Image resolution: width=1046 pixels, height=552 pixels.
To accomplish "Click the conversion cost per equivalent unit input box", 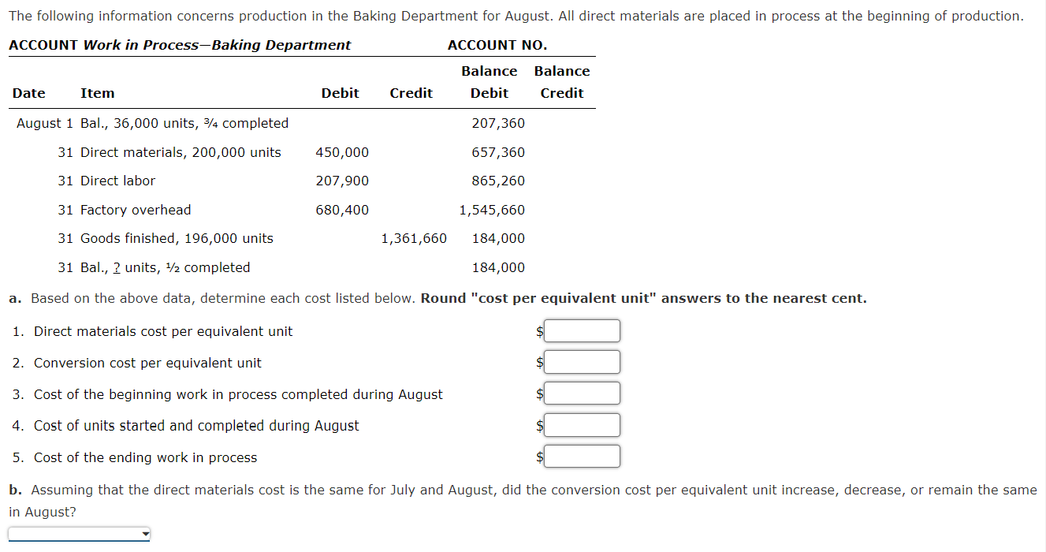I will [x=581, y=361].
